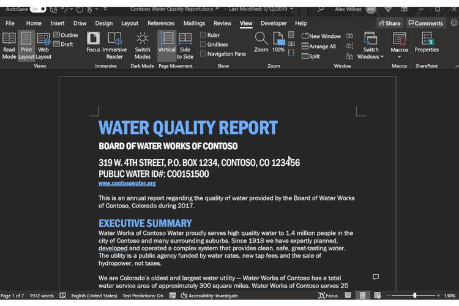Viewport: 459px width, 306px height.
Task: Click the macro recording icon in status bar
Action: tap(173, 296)
